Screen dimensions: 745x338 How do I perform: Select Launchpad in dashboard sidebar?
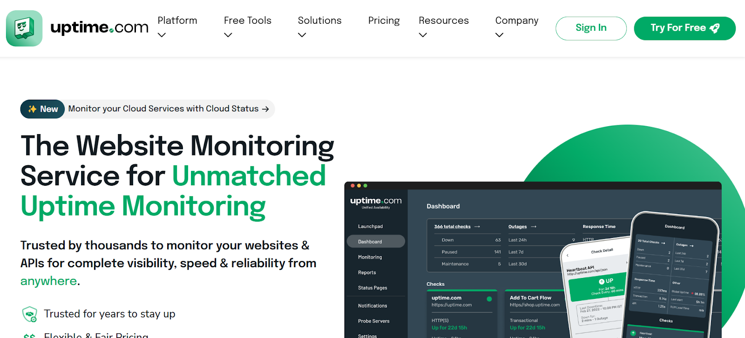coord(370,226)
